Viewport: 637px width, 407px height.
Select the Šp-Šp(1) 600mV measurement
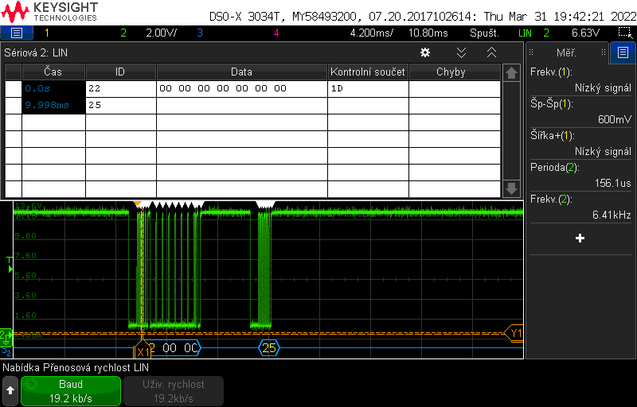[x=580, y=111]
